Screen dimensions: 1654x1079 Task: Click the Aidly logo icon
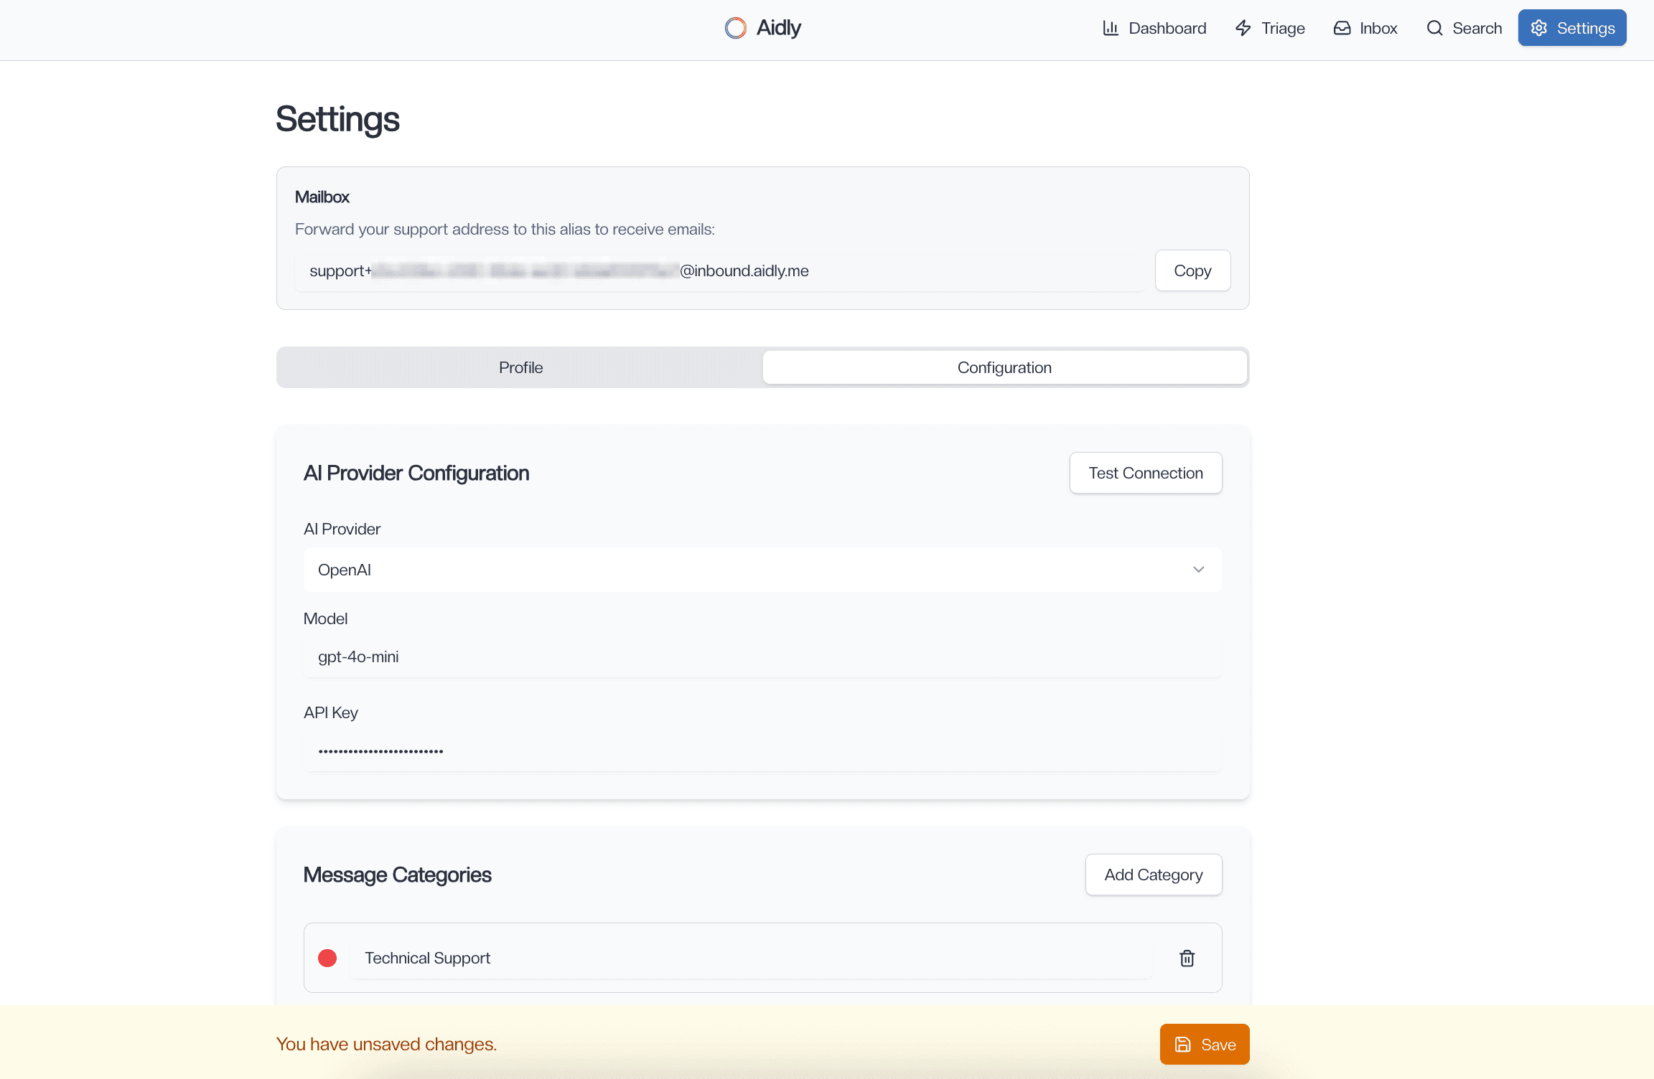(x=735, y=28)
